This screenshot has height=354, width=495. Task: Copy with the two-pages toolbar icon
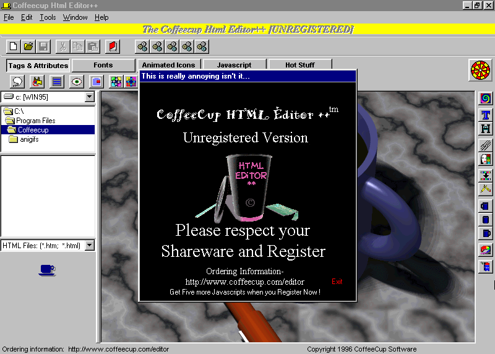pyautogui.click(x=78, y=47)
